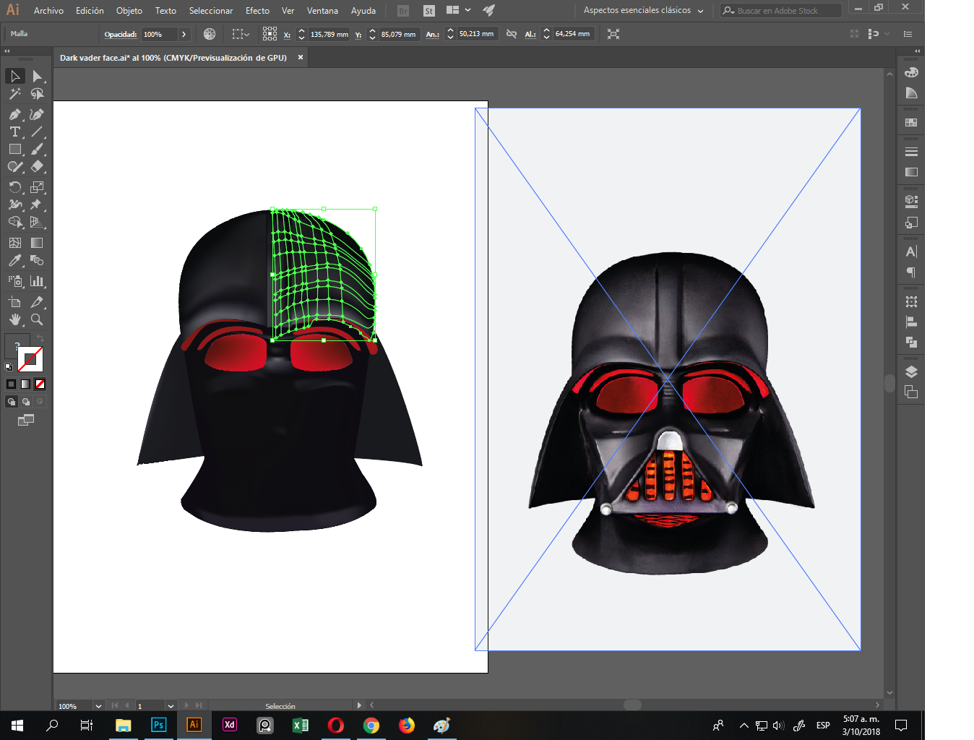The width and height of the screenshot is (974, 740).
Task: Open the Efecto menu
Action: click(257, 11)
